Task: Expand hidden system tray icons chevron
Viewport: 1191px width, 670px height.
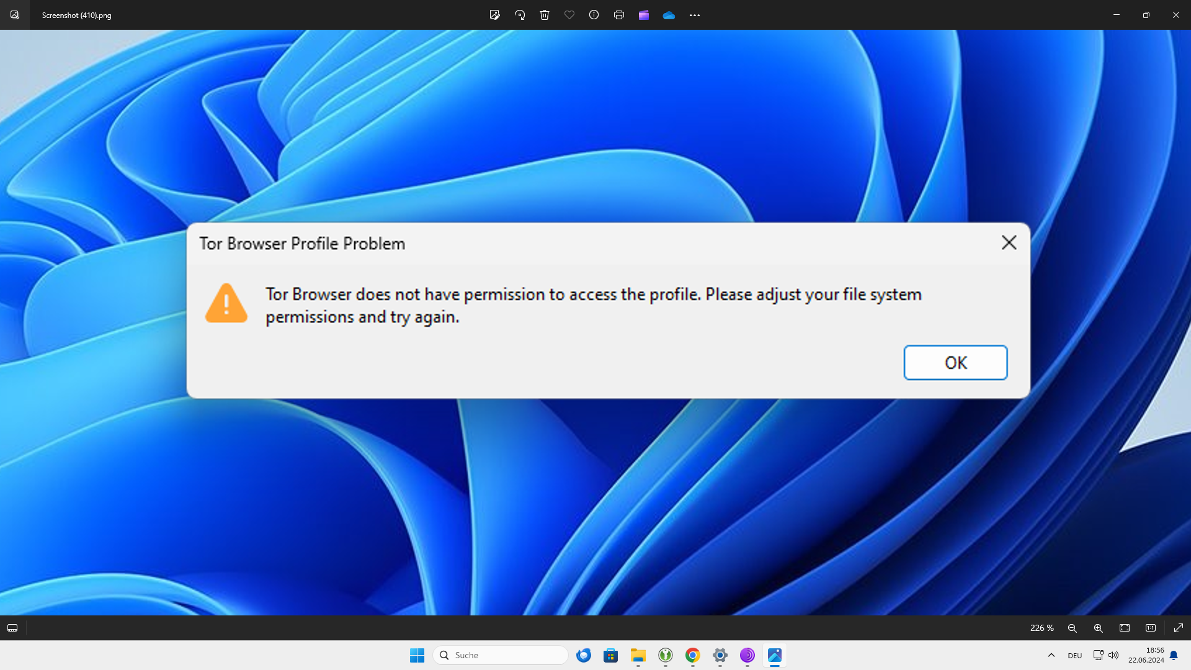Action: 1051,655
